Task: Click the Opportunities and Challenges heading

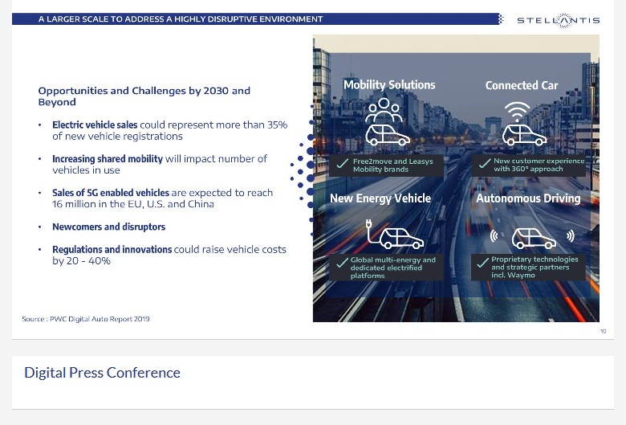Action: coord(144,96)
